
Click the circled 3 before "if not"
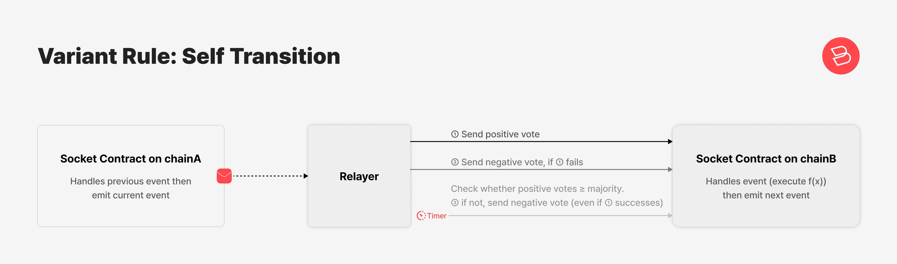point(455,203)
